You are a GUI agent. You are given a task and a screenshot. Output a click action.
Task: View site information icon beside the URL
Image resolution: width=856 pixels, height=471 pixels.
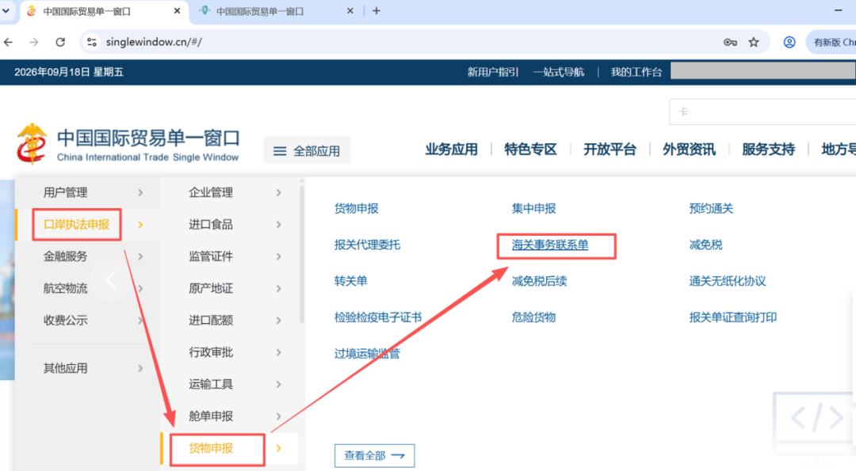[92, 42]
